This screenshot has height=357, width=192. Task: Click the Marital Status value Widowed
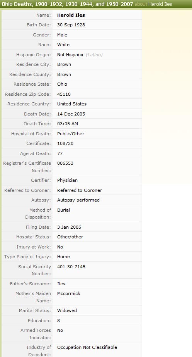pyautogui.click(x=67, y=310)
